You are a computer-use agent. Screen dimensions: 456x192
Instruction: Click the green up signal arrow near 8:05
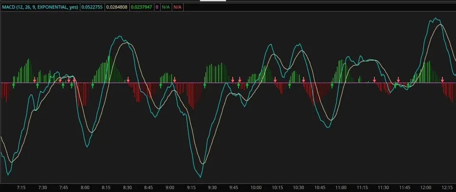(x=93, y=85)
